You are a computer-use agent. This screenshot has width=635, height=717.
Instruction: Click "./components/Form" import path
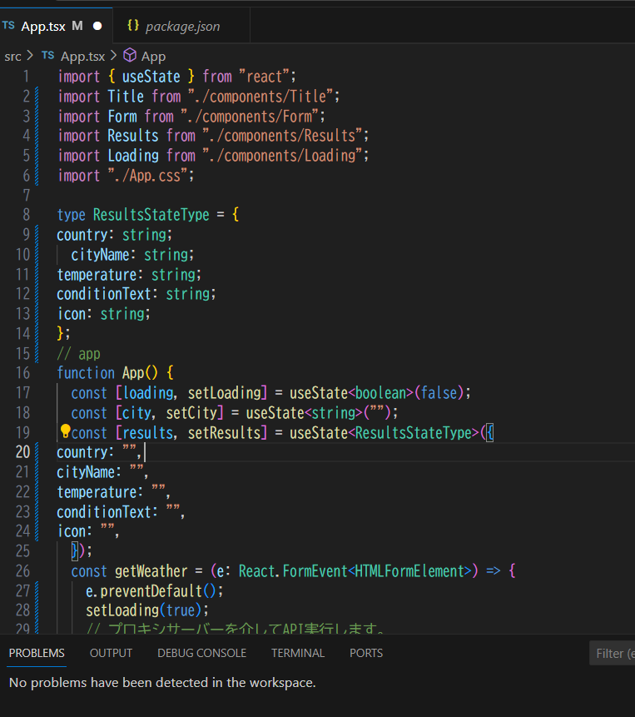tap(250, 116)
